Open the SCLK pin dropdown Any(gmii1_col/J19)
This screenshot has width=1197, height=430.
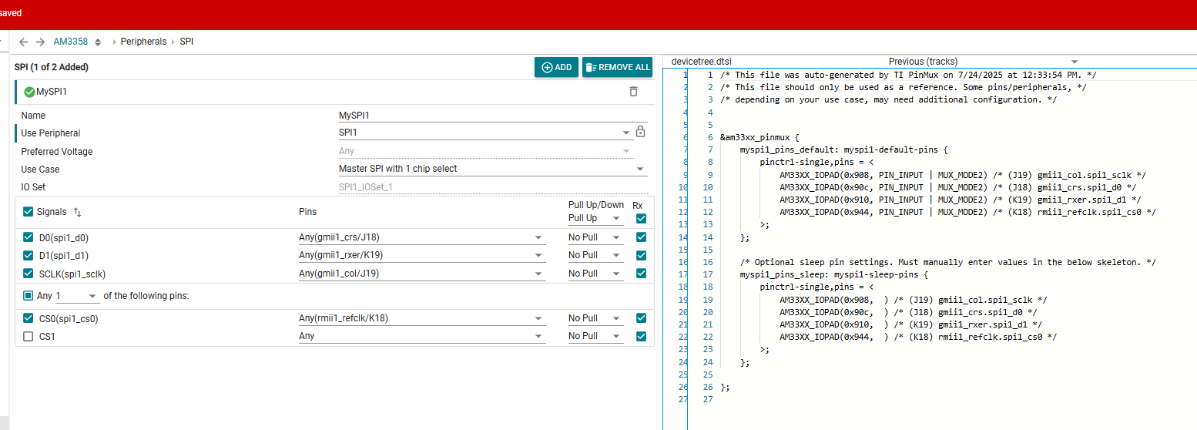coord(421,274)
